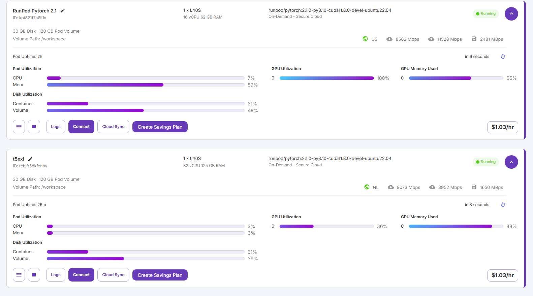
Task: Refresh the RunPod Pytorch 2.1 pod stats
Action: pos(503,57)
